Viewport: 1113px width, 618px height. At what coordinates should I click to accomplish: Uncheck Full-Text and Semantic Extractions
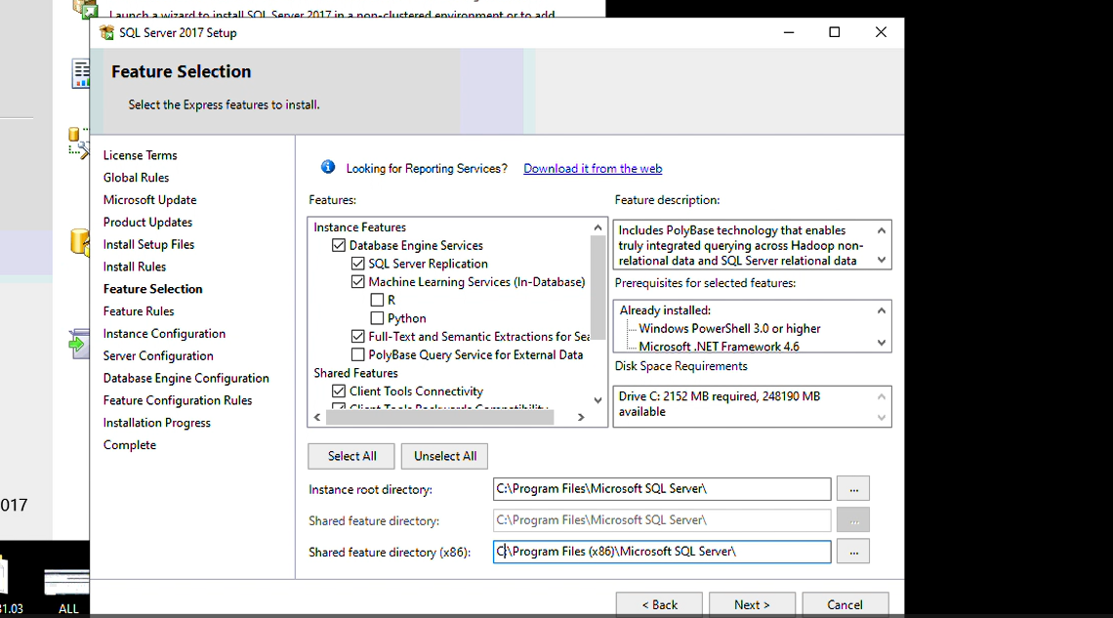click(x=357, y=336)
